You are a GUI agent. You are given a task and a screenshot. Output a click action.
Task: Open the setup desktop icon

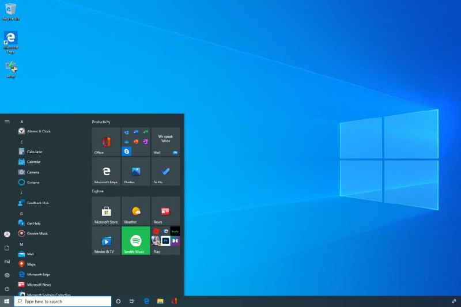[11, 69]
